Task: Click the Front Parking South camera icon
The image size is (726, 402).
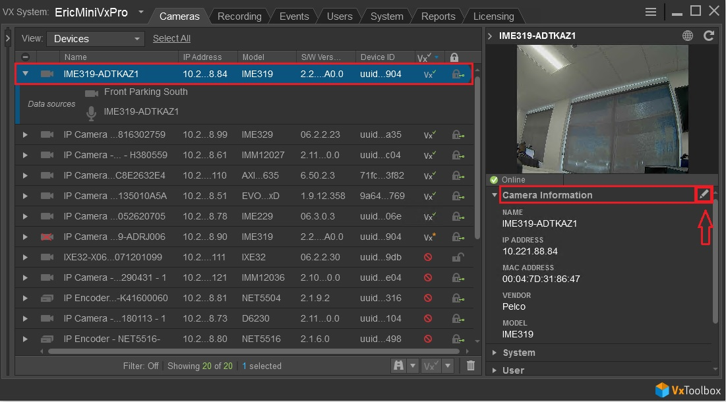Action: (x=91, y=94)
